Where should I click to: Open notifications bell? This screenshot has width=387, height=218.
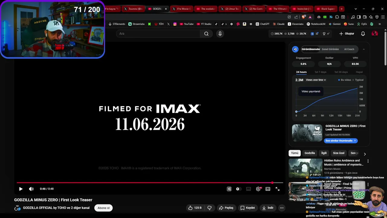click(363, 34)
